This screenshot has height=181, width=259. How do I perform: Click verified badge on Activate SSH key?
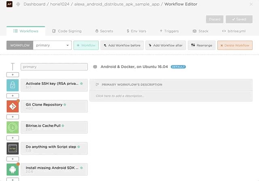tap(81, 84)
